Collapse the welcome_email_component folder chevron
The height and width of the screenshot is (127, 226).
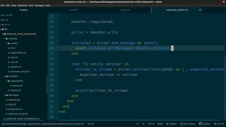(3, 34)
